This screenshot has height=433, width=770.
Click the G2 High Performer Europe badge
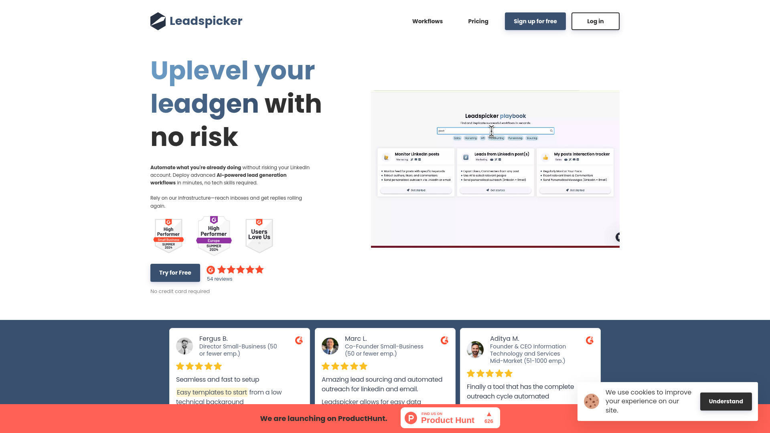tap(214, 234)
